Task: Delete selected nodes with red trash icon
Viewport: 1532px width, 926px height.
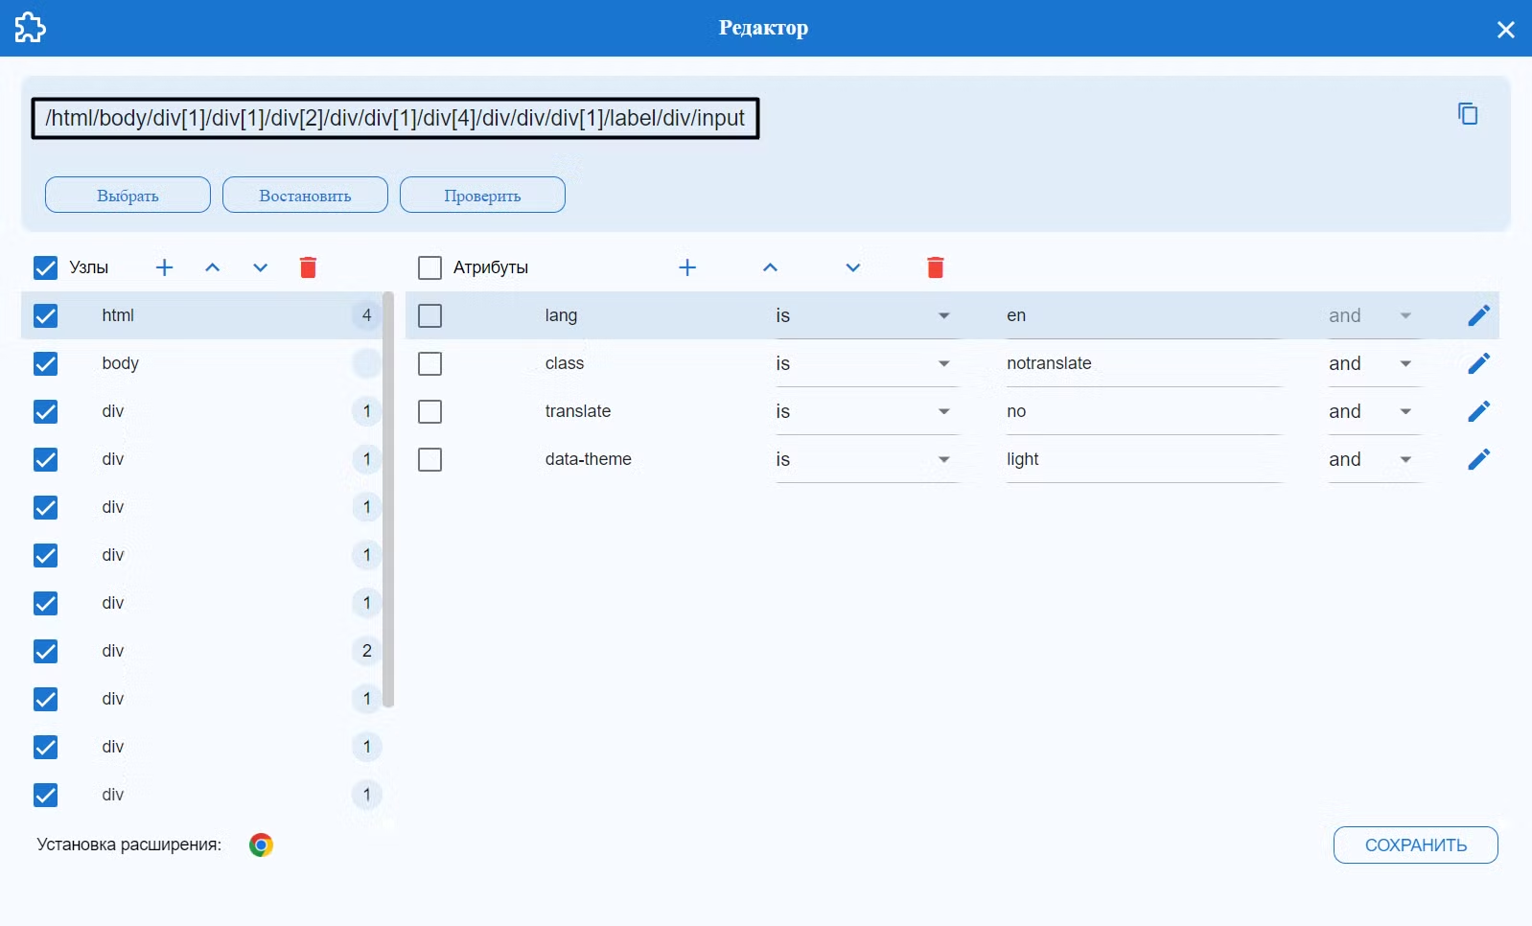Action: click(308, 267)
